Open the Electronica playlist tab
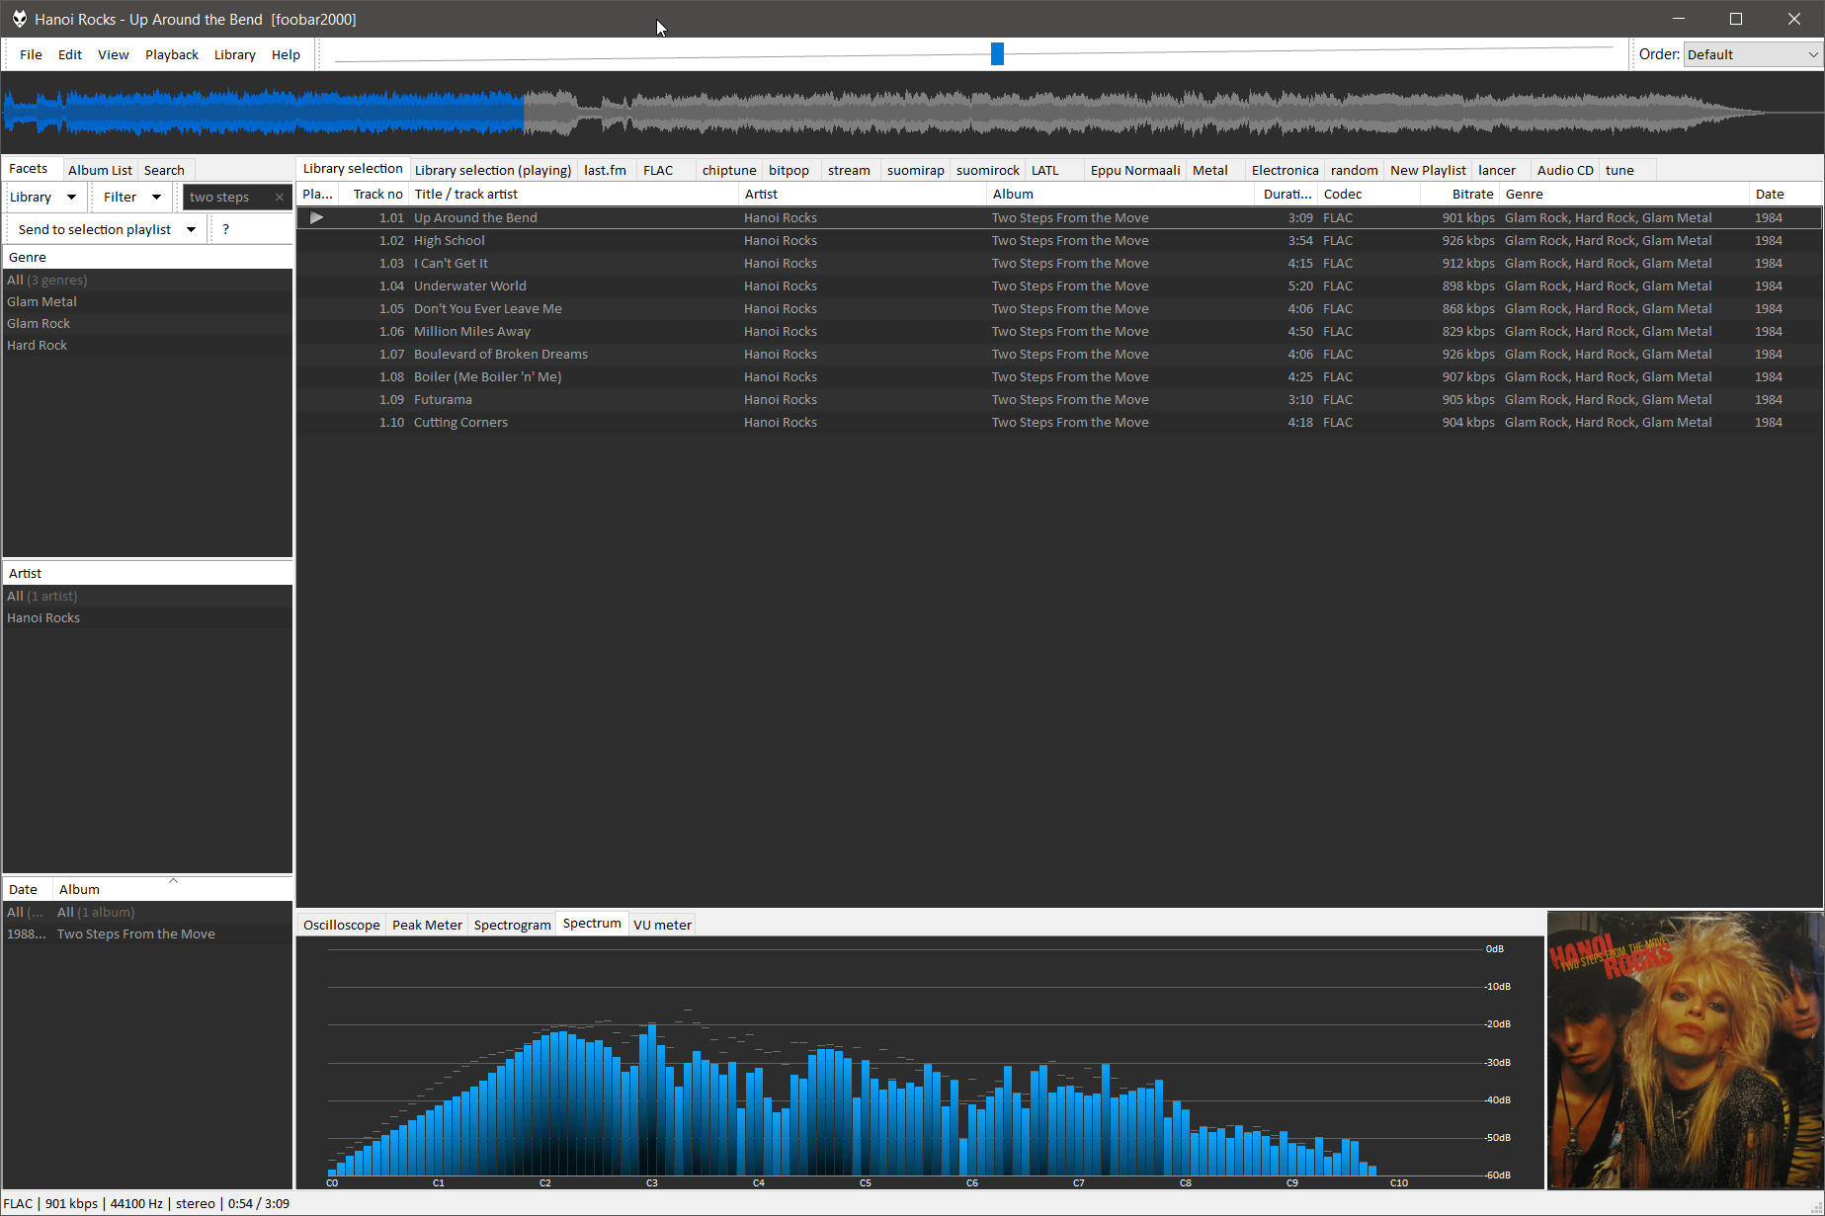1825x1216 pixels. [1285, 170]
